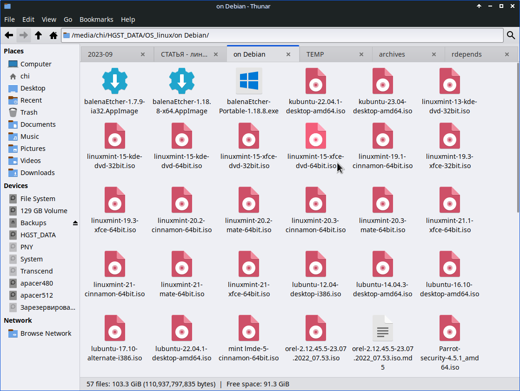This screenshot has width=520, height=391.
Task: Open the Transcend device
Action: [36, 271]
